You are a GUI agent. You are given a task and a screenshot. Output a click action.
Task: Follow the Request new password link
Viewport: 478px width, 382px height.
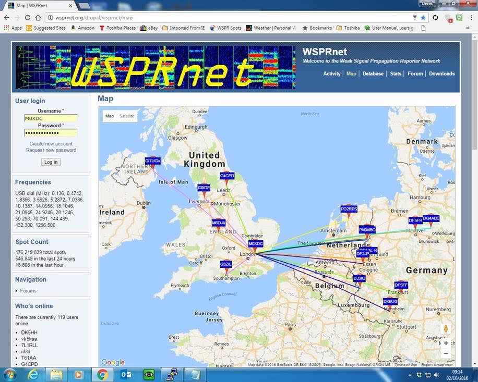[x=51, y=150]
